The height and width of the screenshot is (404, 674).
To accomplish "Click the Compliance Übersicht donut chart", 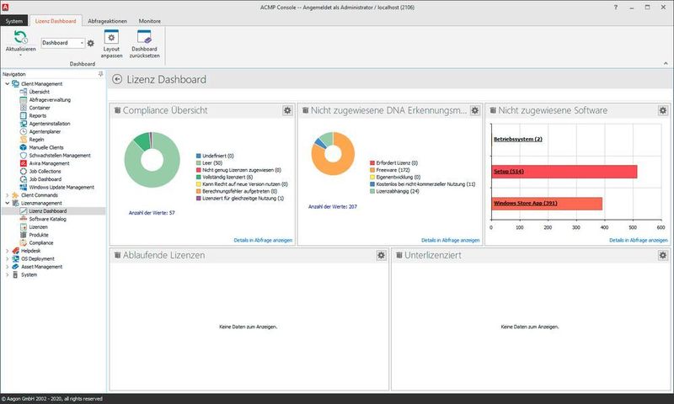I will 152,160.
